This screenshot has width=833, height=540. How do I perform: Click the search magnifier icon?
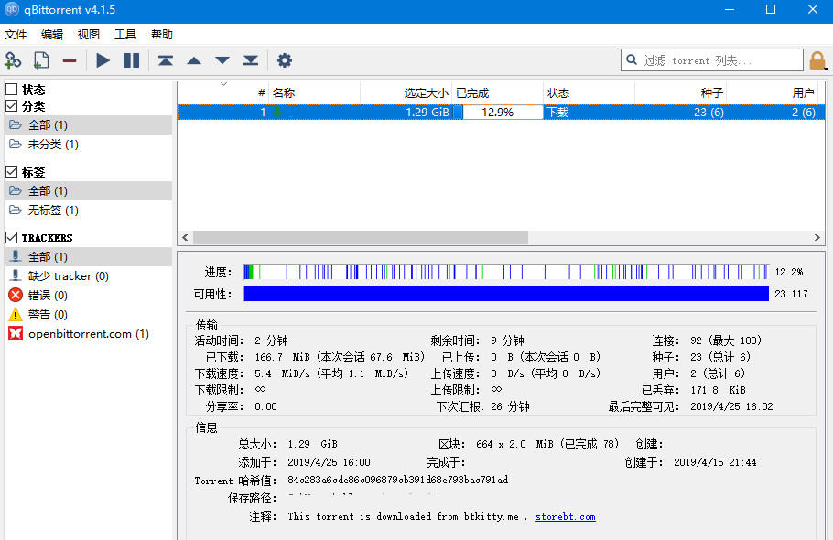point(632,59)
